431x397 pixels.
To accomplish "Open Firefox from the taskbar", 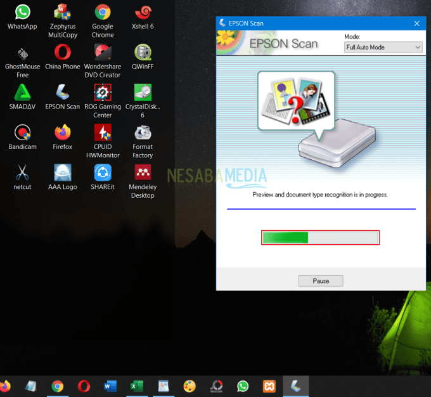I will tap(5, 386).
